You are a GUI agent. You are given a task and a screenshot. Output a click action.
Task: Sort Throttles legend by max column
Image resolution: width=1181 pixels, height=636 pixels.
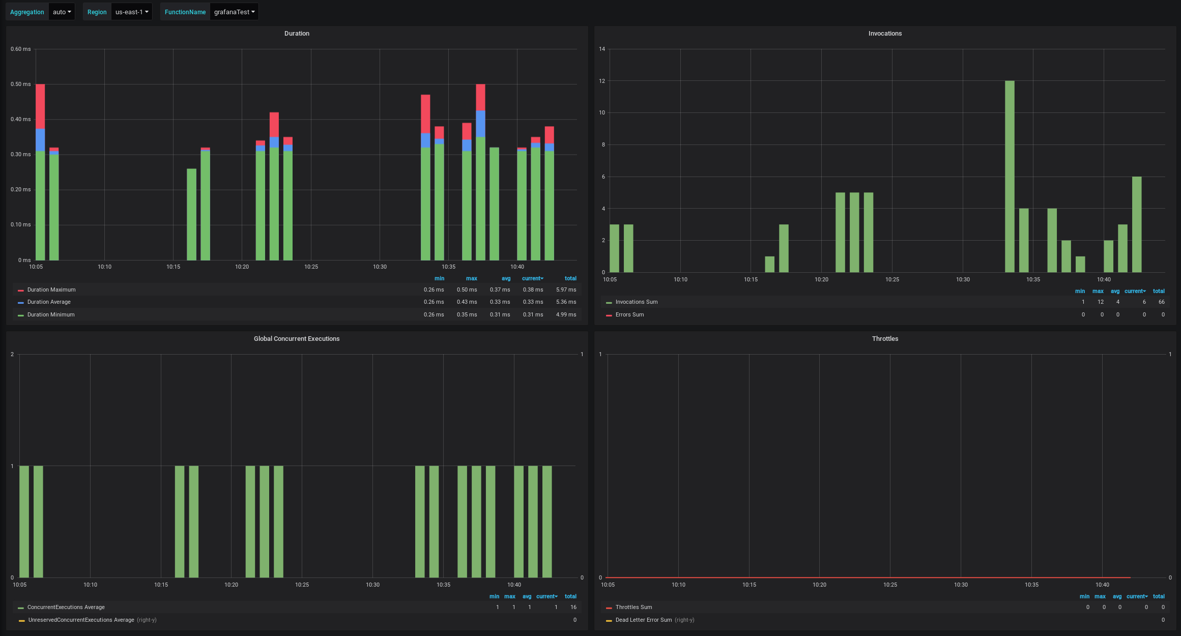point(1100,597)
